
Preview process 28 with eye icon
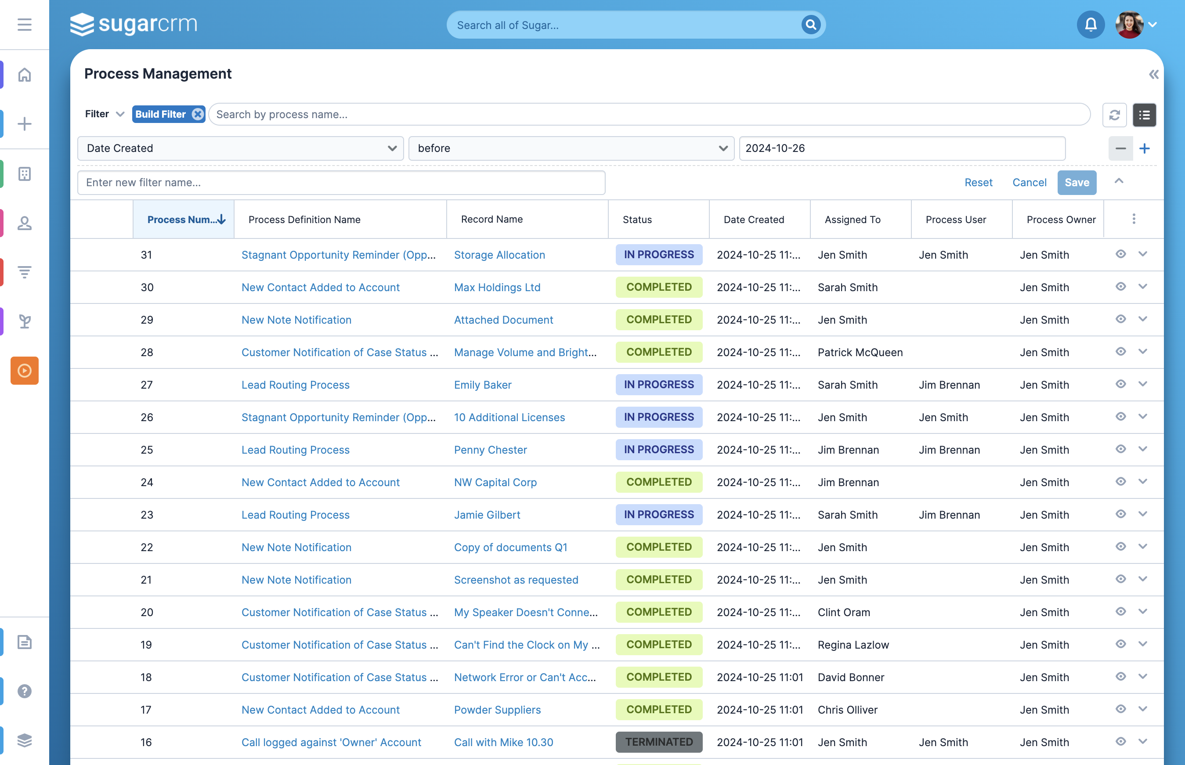(1120, 352)
